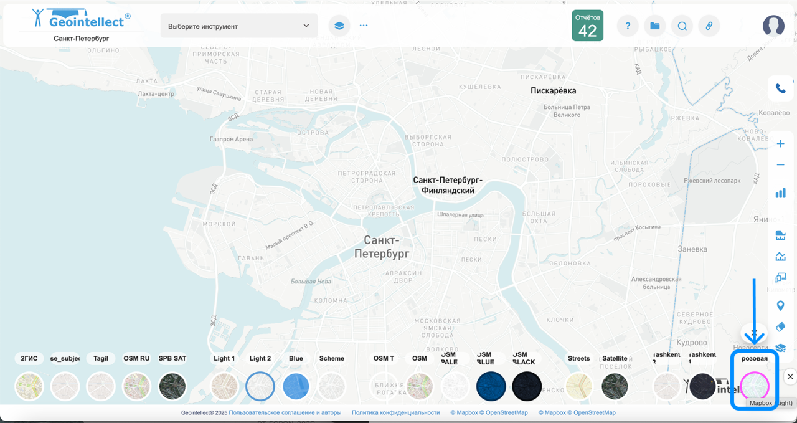Open the bar chart statistics tool
Viewport: 797px width, 423px height.
coord(780,193)
